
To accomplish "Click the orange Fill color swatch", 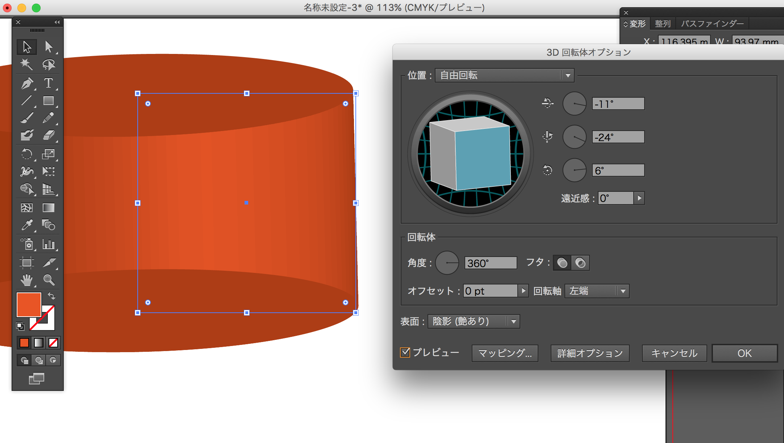I will (29, 304).
